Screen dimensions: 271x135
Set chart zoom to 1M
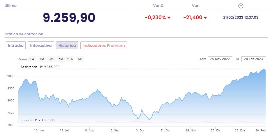tap(41, 59)
